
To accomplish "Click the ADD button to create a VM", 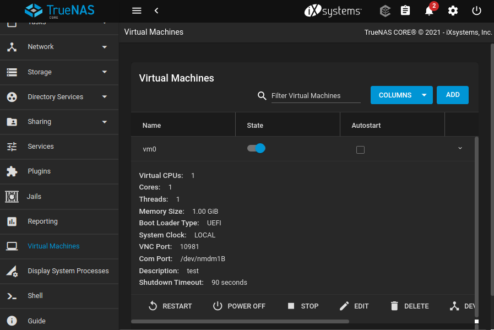I will pyautogui.click(x=452, y=95).
